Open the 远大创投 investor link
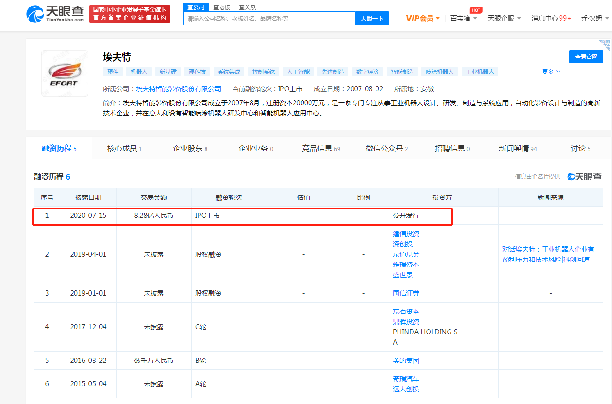The height and width of the screenshot is (404, 612). point(406,389)
